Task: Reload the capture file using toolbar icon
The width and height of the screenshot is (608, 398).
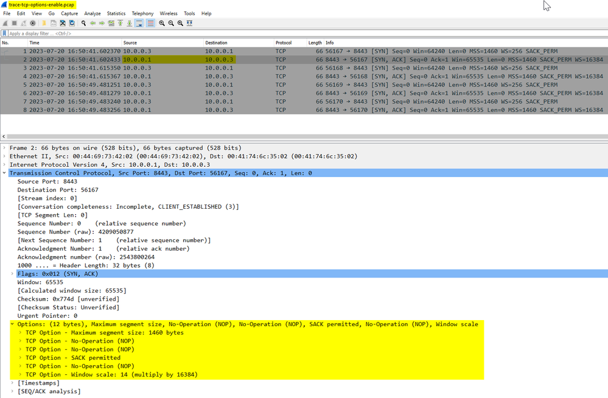Action: point(72,23)
